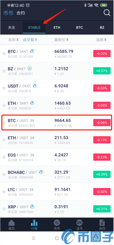Tap the 币币 exchange icon in bottom bar
Viewport: 114px width, 245px height.
[x=57, y=223]
